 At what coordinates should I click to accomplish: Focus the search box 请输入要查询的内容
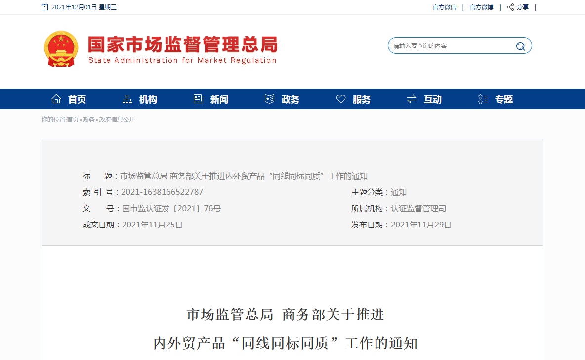[450, 46]
